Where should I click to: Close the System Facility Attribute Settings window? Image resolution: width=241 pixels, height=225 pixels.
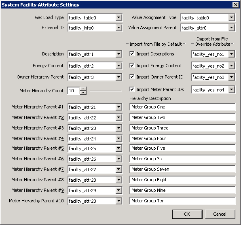pyautogui.click(x=236, y=5)
